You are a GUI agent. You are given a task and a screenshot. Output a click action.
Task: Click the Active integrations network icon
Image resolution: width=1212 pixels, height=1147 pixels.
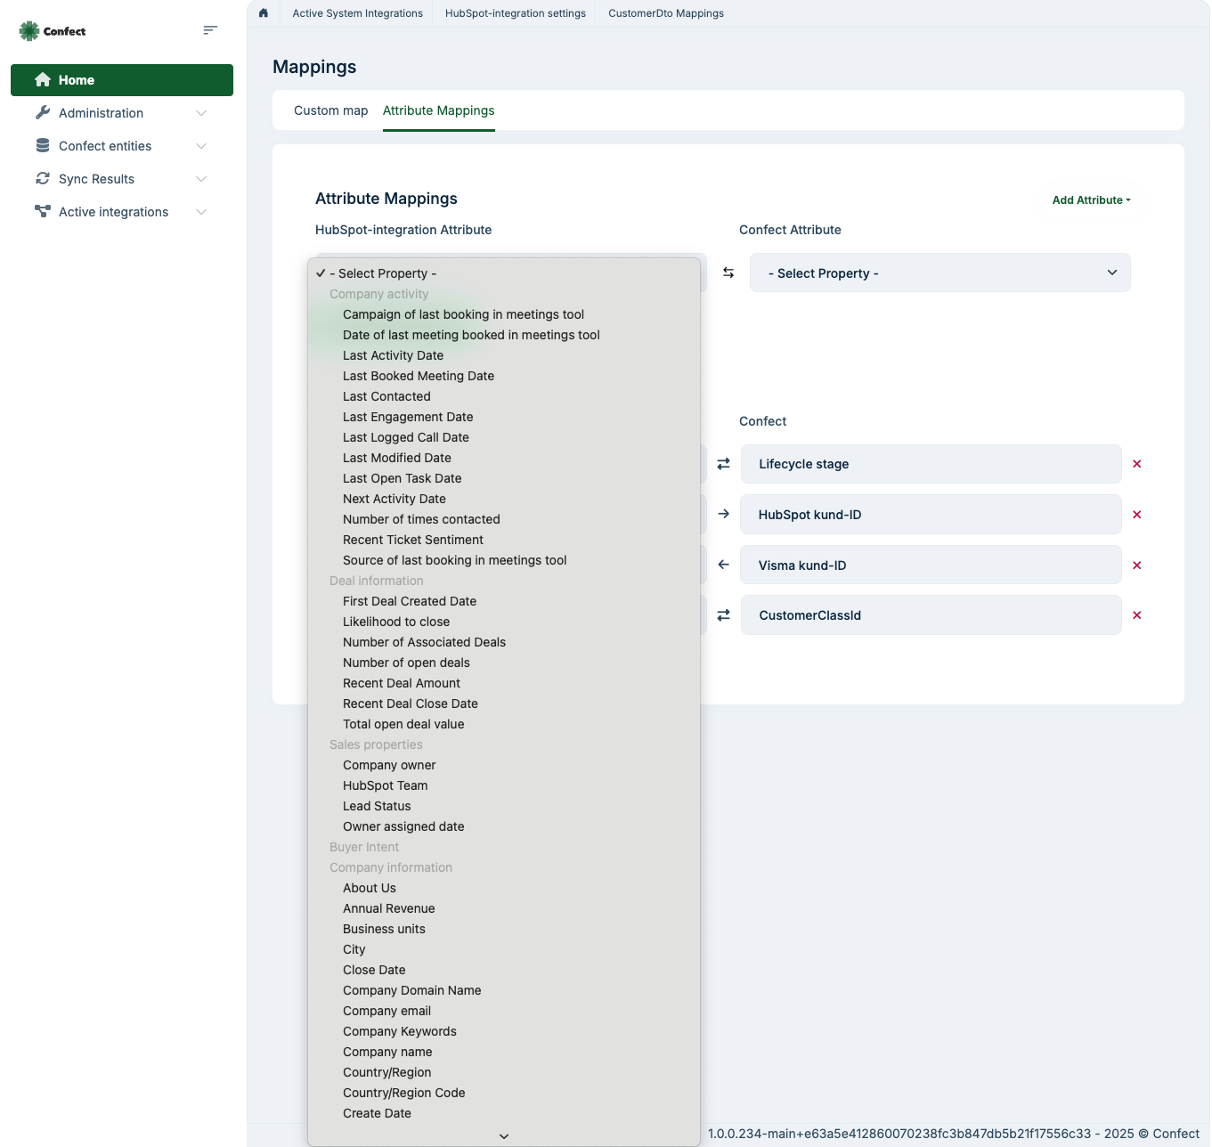pos(42,211)
